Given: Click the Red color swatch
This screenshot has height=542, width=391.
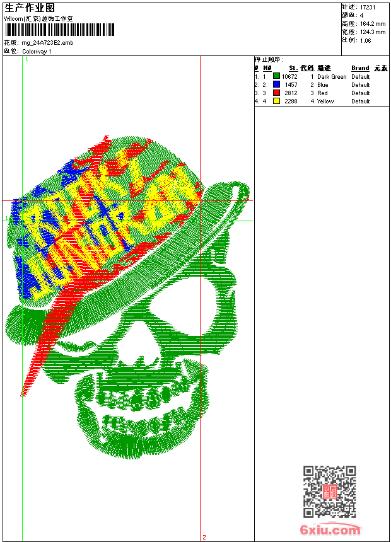Looking at the screenshot, I should coord(276,93).
